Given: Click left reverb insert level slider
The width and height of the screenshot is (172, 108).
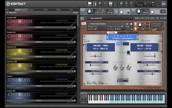Looking at the screenshot, I should click(x=96, y=65).
